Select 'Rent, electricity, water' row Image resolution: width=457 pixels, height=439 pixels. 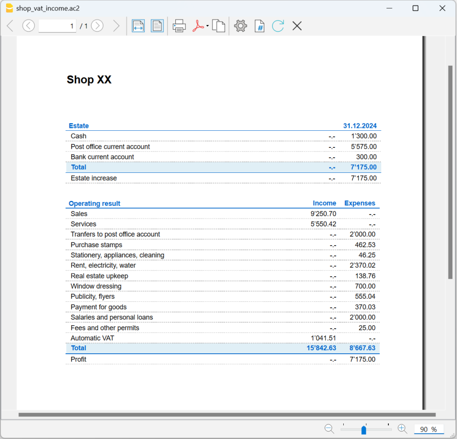(x=103, y=265)
